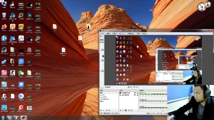This screenshot has height=120, width=214.
Task: Open the 文件(F) menu in OBS
Action: click(102, 34)
